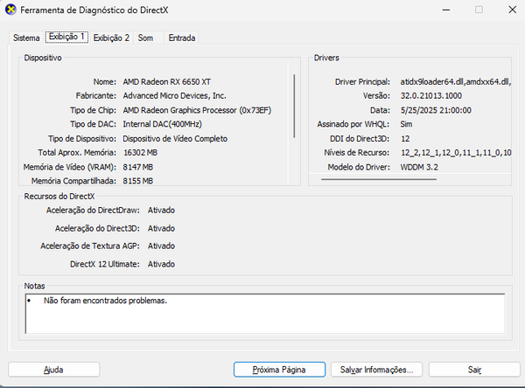Minimize the DirectX diagnostic window

(446, 10)
